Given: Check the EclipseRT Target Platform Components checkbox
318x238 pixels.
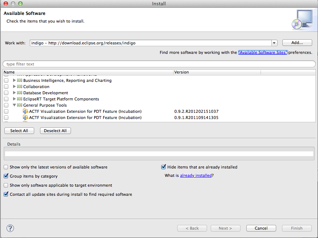Looking at the screenshot, I should (x=6, y=99).
